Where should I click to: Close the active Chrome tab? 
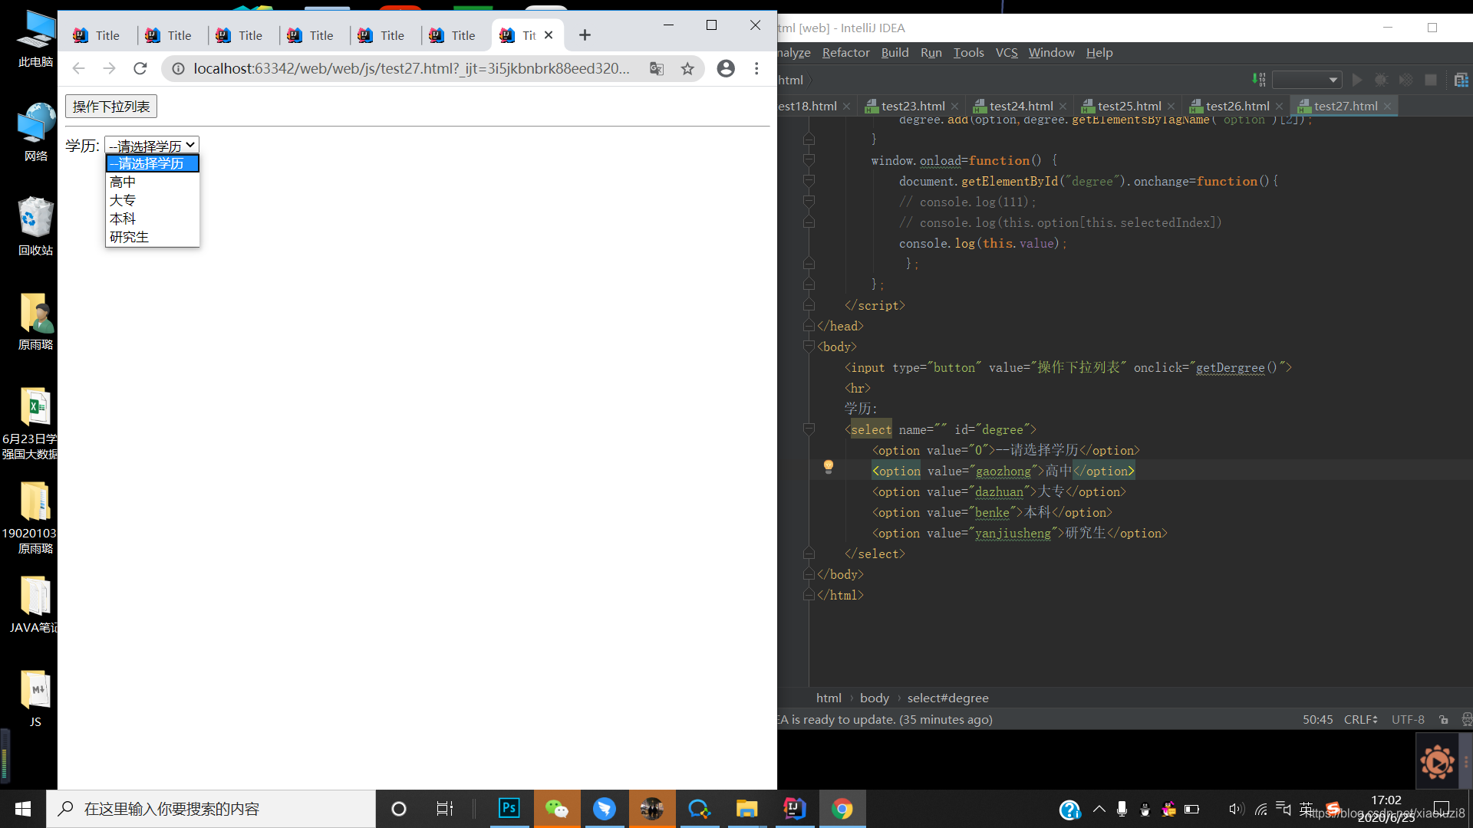549,35
